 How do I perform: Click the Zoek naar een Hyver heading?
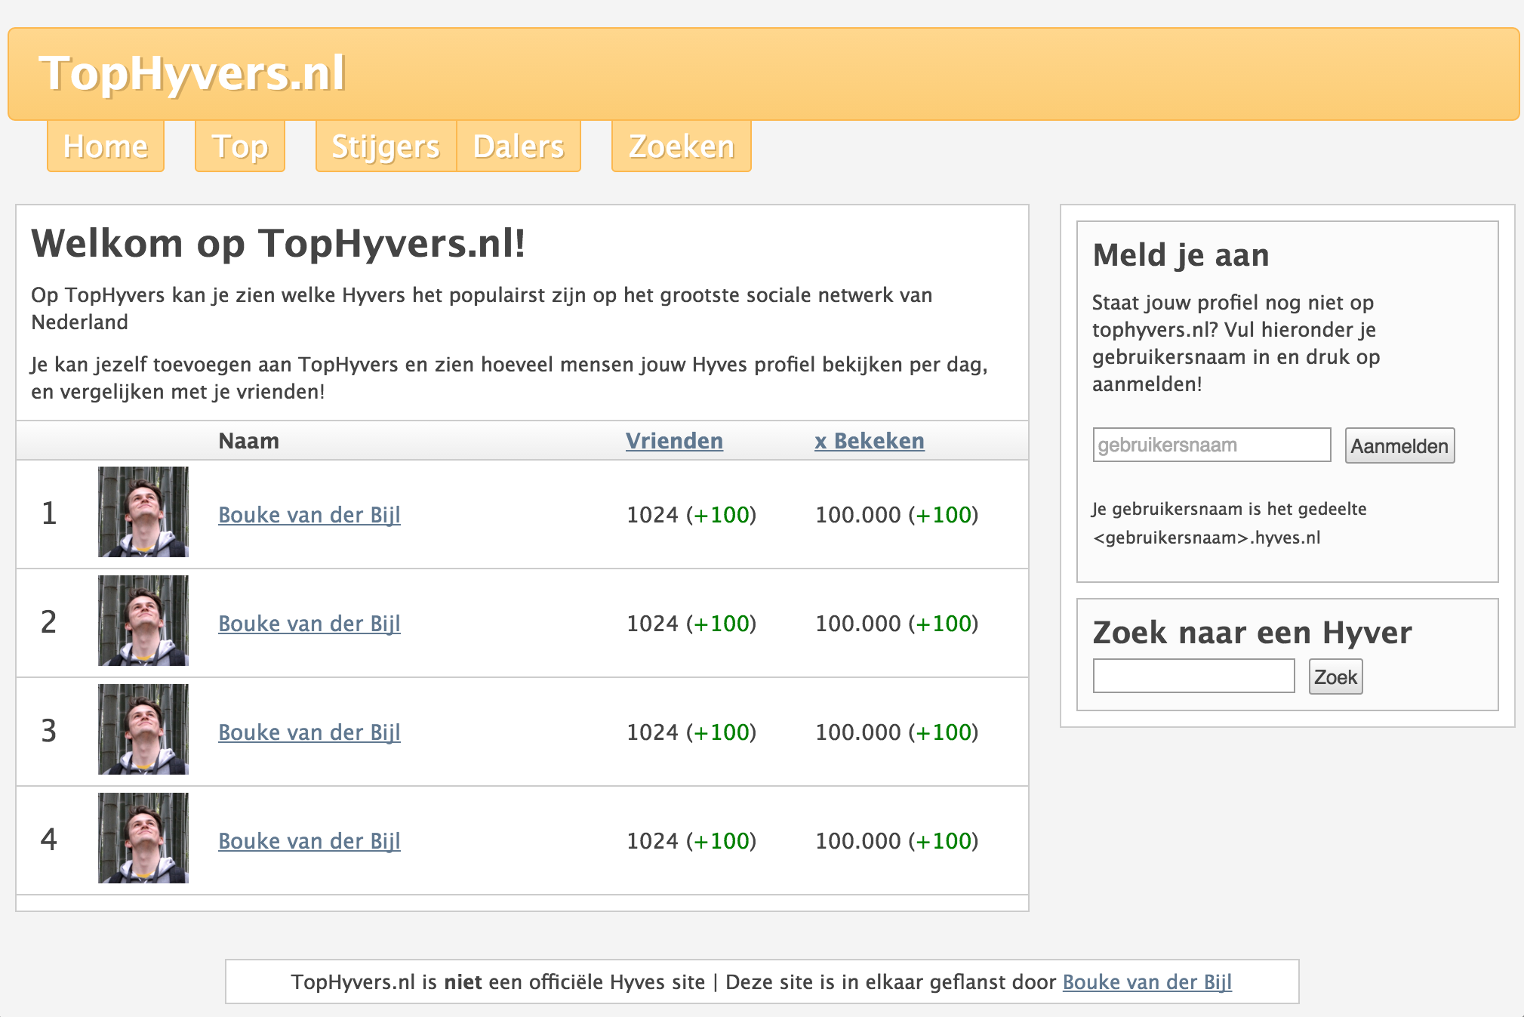(x=1252, y=633)
